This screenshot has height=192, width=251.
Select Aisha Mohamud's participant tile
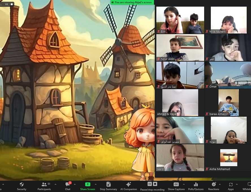(228, 158)
